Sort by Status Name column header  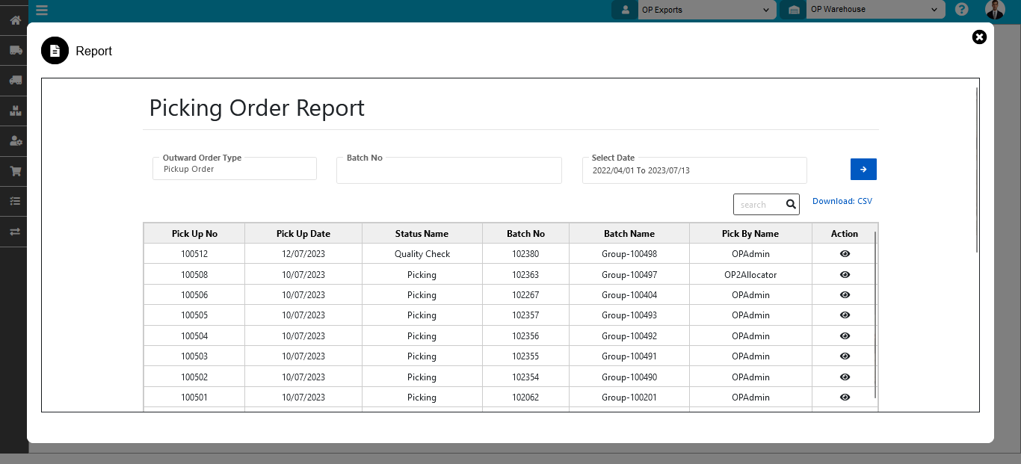(422, 234)
